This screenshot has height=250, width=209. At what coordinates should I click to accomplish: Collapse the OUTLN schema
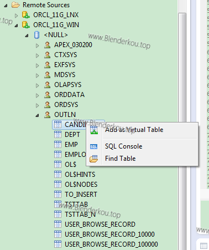point(38,116)
